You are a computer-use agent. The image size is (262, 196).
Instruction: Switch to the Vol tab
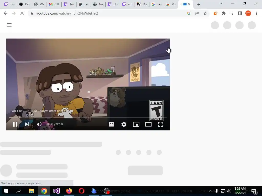[x=171, y=4]
